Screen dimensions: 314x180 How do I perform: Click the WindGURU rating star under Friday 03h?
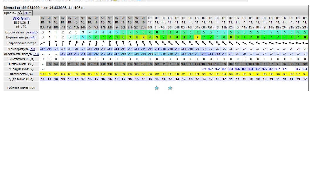coord(170,88)
